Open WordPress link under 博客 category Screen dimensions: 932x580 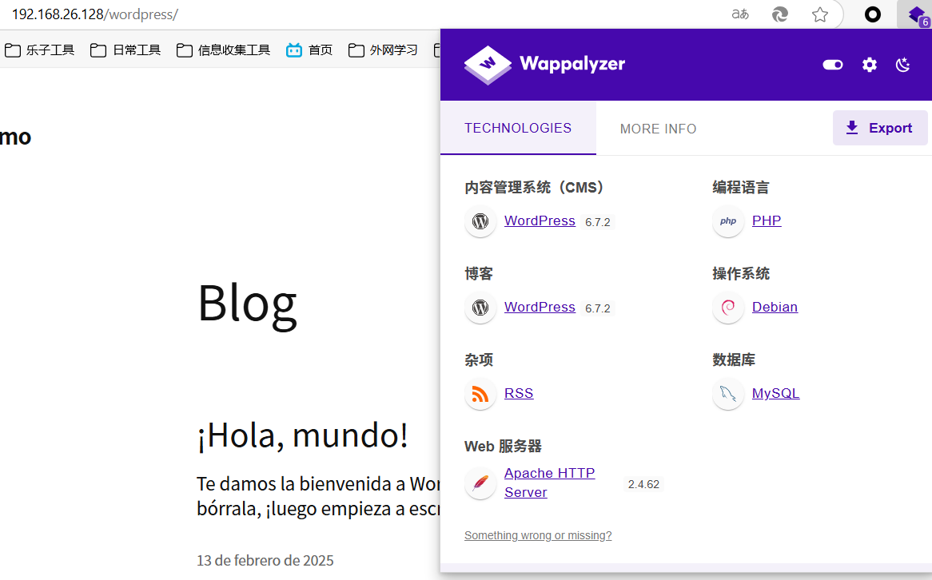(540, 307)
